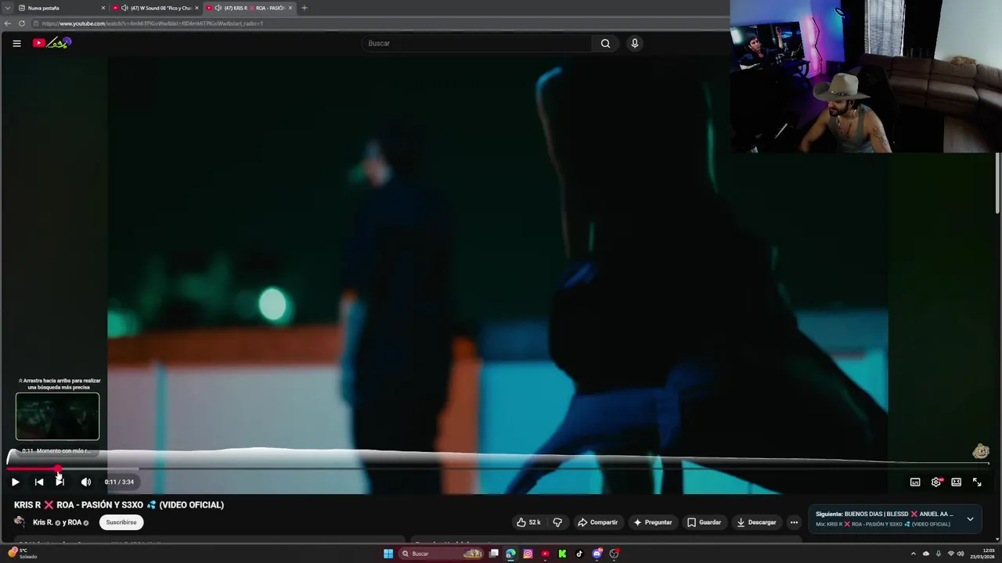Image resolution: width=1002 pixels, height=563 pixels.
Task: Skip to the next video
Action: tap(60, 482)
